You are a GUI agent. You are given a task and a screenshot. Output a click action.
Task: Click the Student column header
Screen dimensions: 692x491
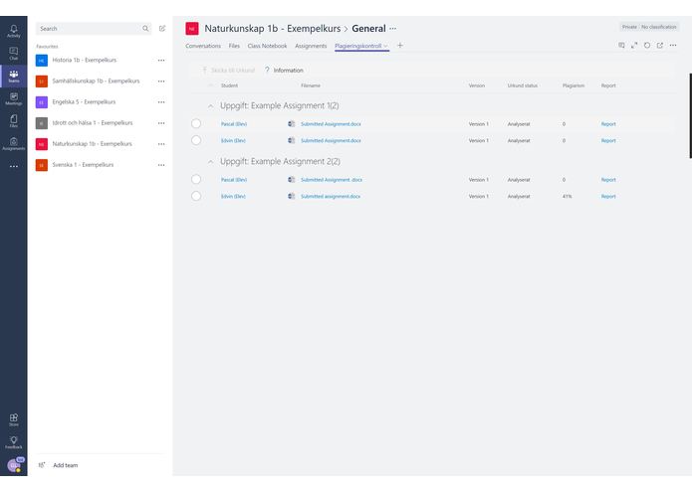(x=229, y=85)
